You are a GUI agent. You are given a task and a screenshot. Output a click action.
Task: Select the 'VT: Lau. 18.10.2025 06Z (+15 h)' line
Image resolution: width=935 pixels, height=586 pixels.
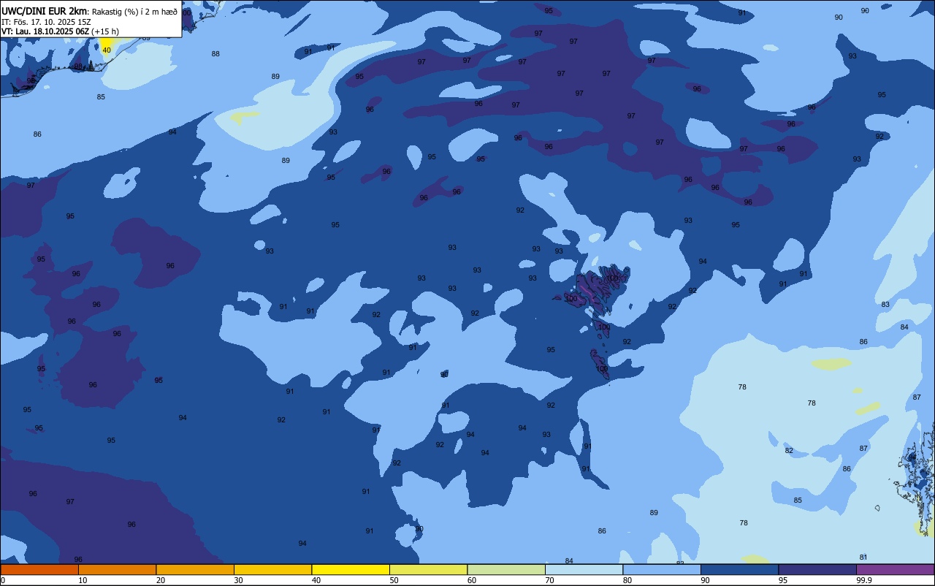(60, 31)
